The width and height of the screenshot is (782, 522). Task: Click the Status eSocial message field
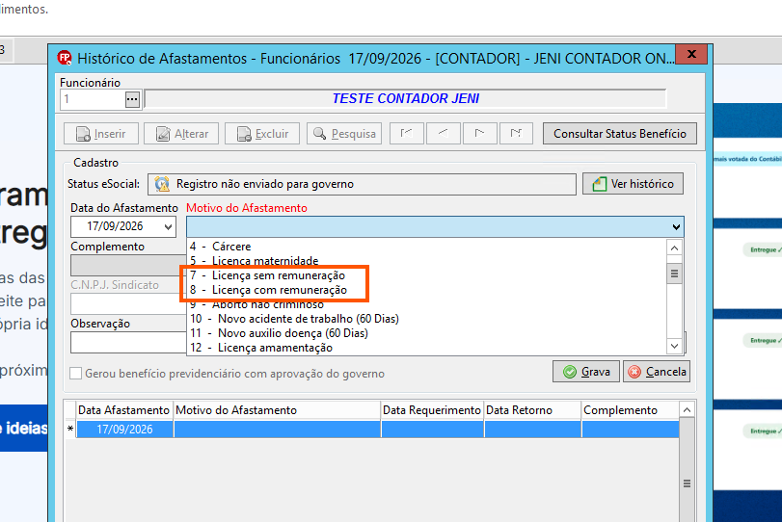[363, 184]
